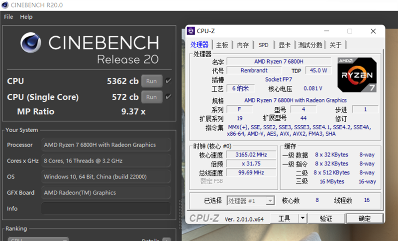398x241 pixels.
Task: Click the 确定 button in CPU-Z
Action: click(x=365, y=219)
